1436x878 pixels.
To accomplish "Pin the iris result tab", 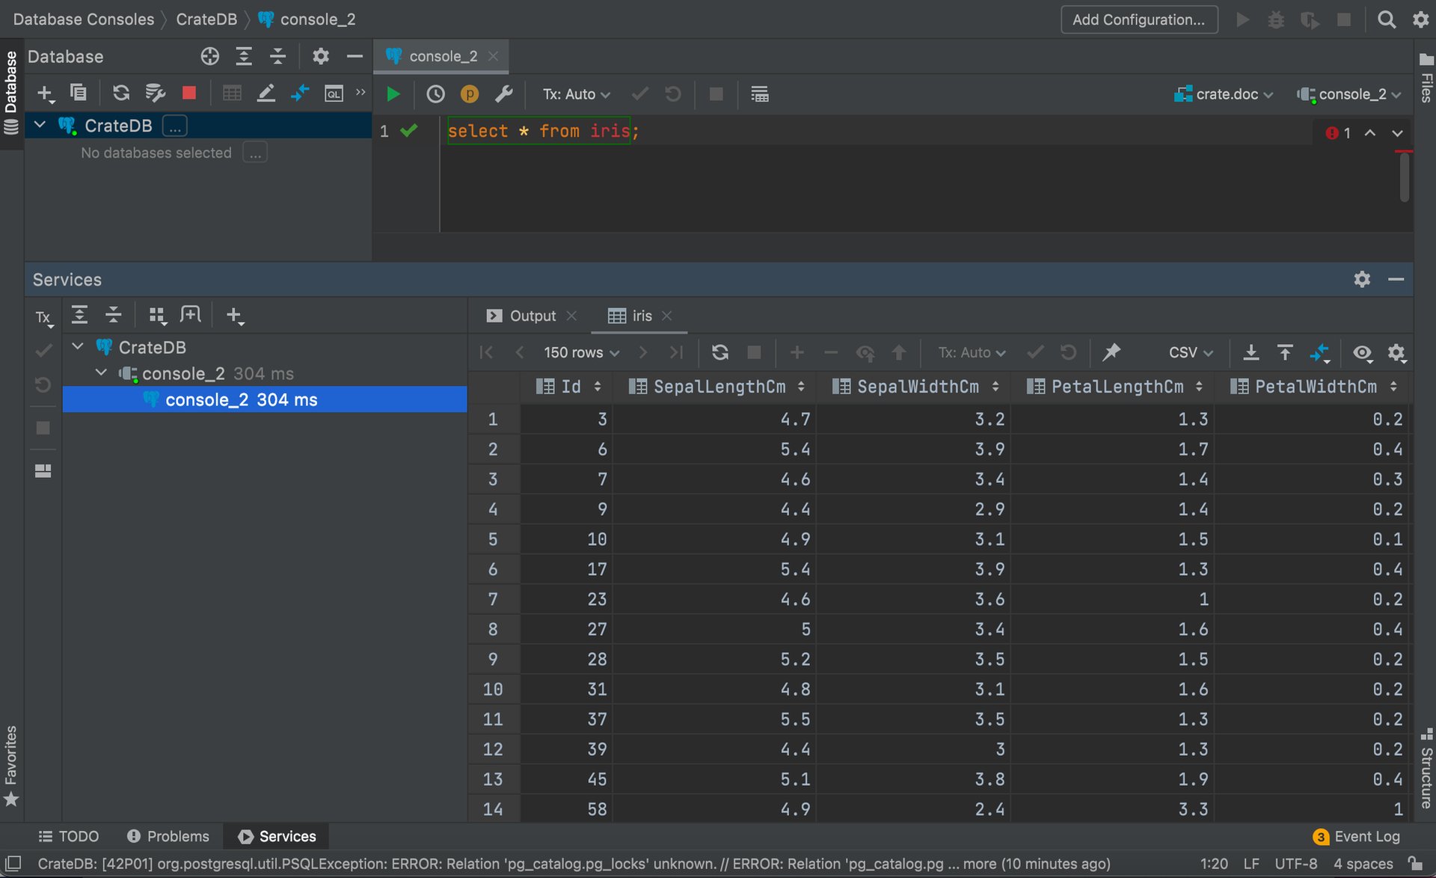I will pyautogui.click(x=1111, y=352).
